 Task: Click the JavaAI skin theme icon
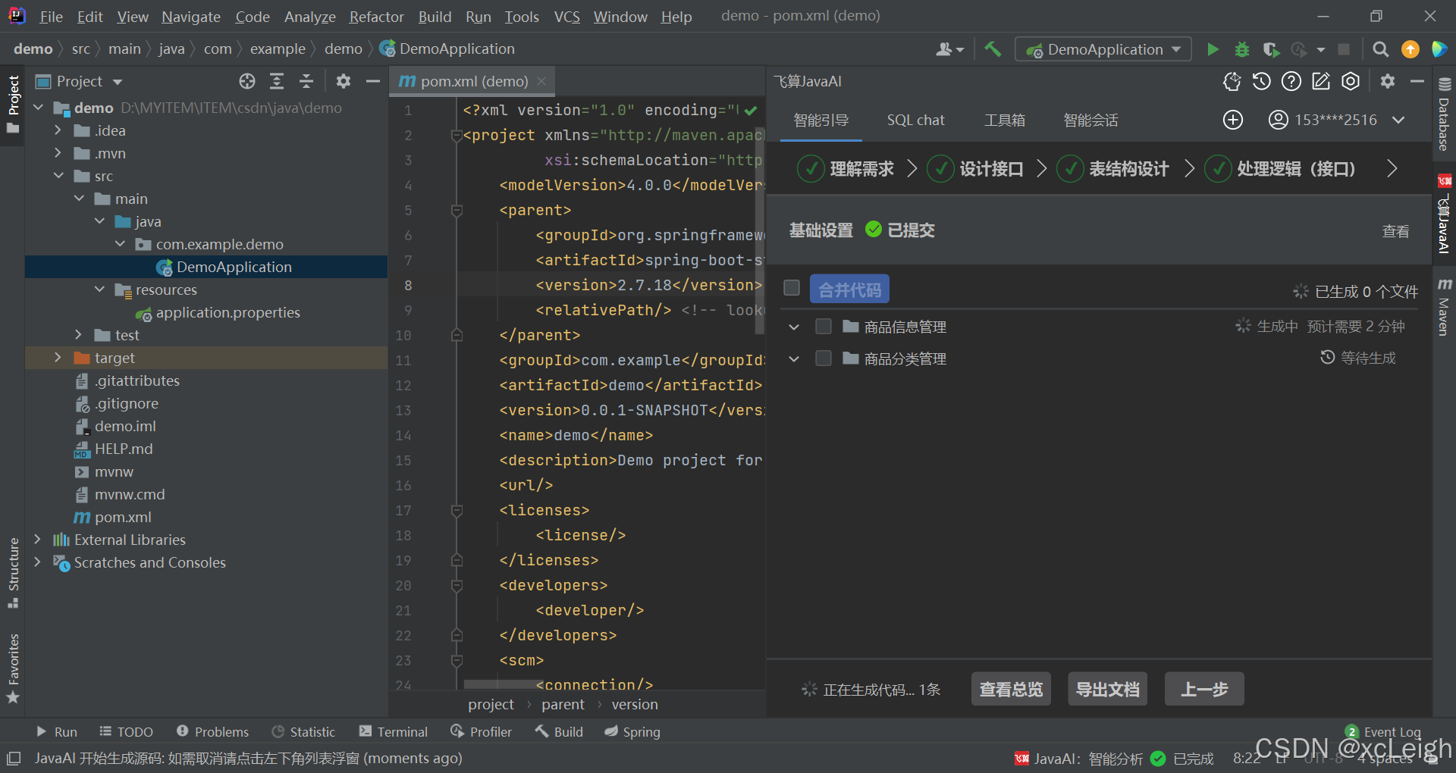point(1232,81)
